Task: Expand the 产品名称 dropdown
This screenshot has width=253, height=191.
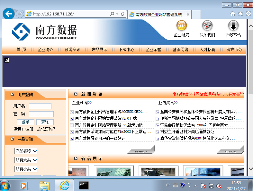Action: click(x=26, y=151)
